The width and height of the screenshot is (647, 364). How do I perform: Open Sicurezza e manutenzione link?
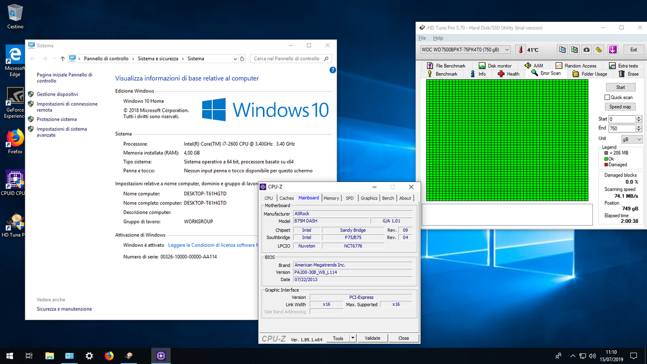tap(64, 309)
